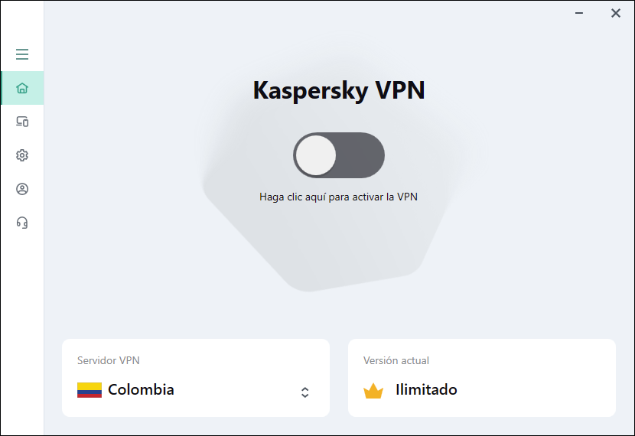Open the settings gear in sidebar
The image size is (635, 436).
(22, 155)
